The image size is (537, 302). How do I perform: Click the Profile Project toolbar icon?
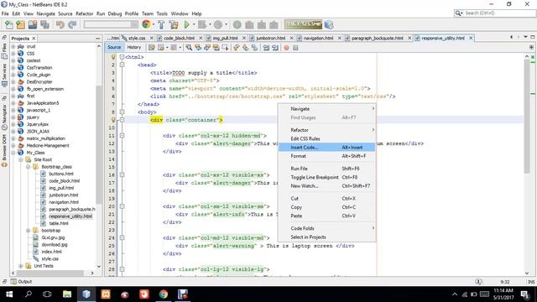click(x=218, y=24)
